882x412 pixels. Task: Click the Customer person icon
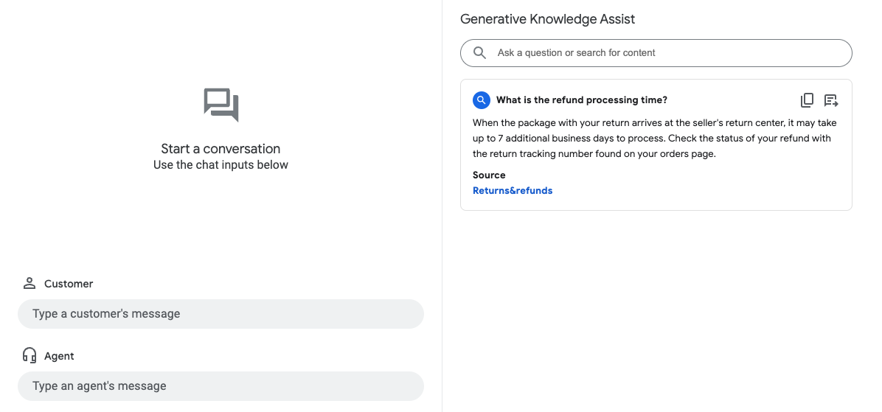click(x=29, y=284)
